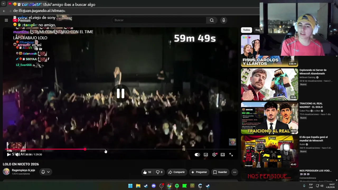Open File Explorer from the taskbar
Screen dimensions: 338x190
click(138, 186)
